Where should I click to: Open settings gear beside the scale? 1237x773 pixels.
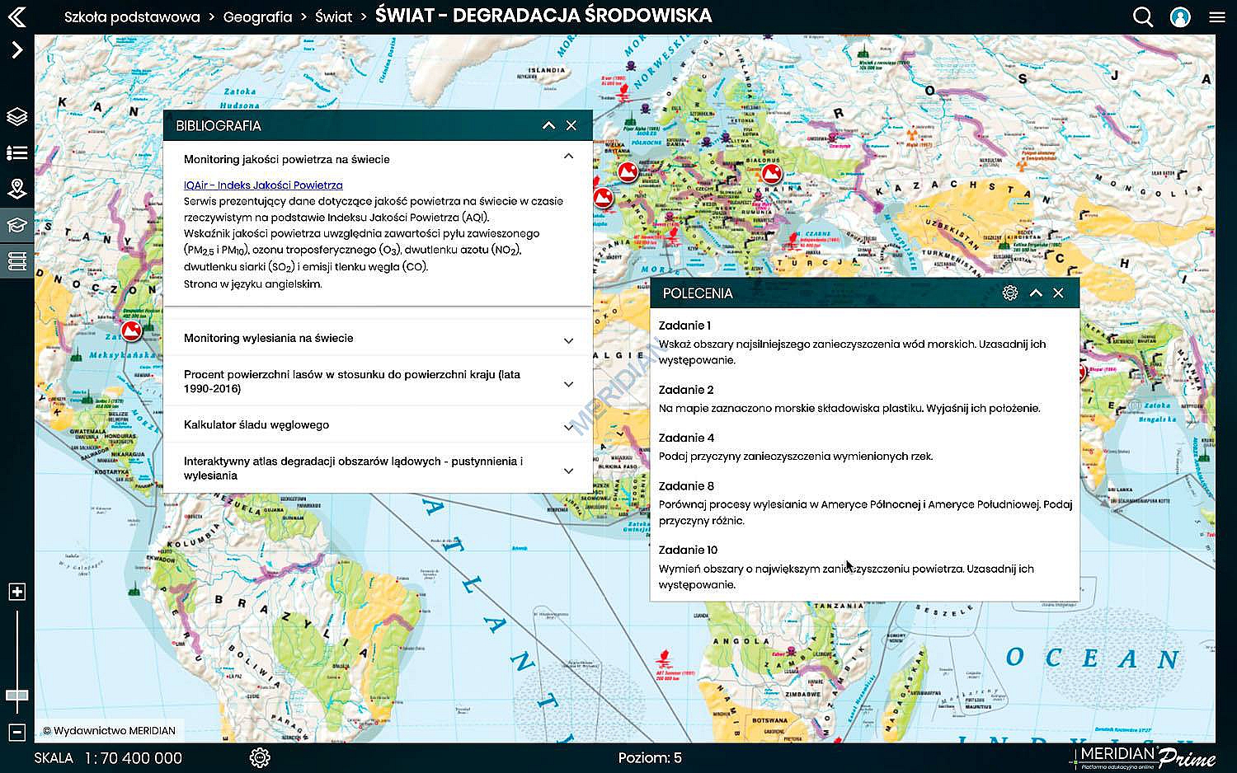260,757
